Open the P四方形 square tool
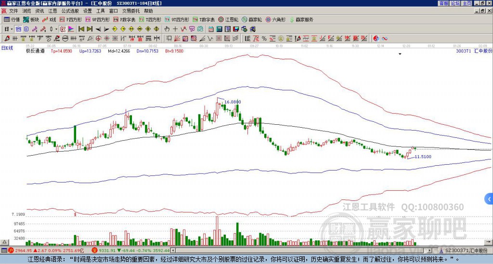 pyautogui.click(x=71, y=19)
